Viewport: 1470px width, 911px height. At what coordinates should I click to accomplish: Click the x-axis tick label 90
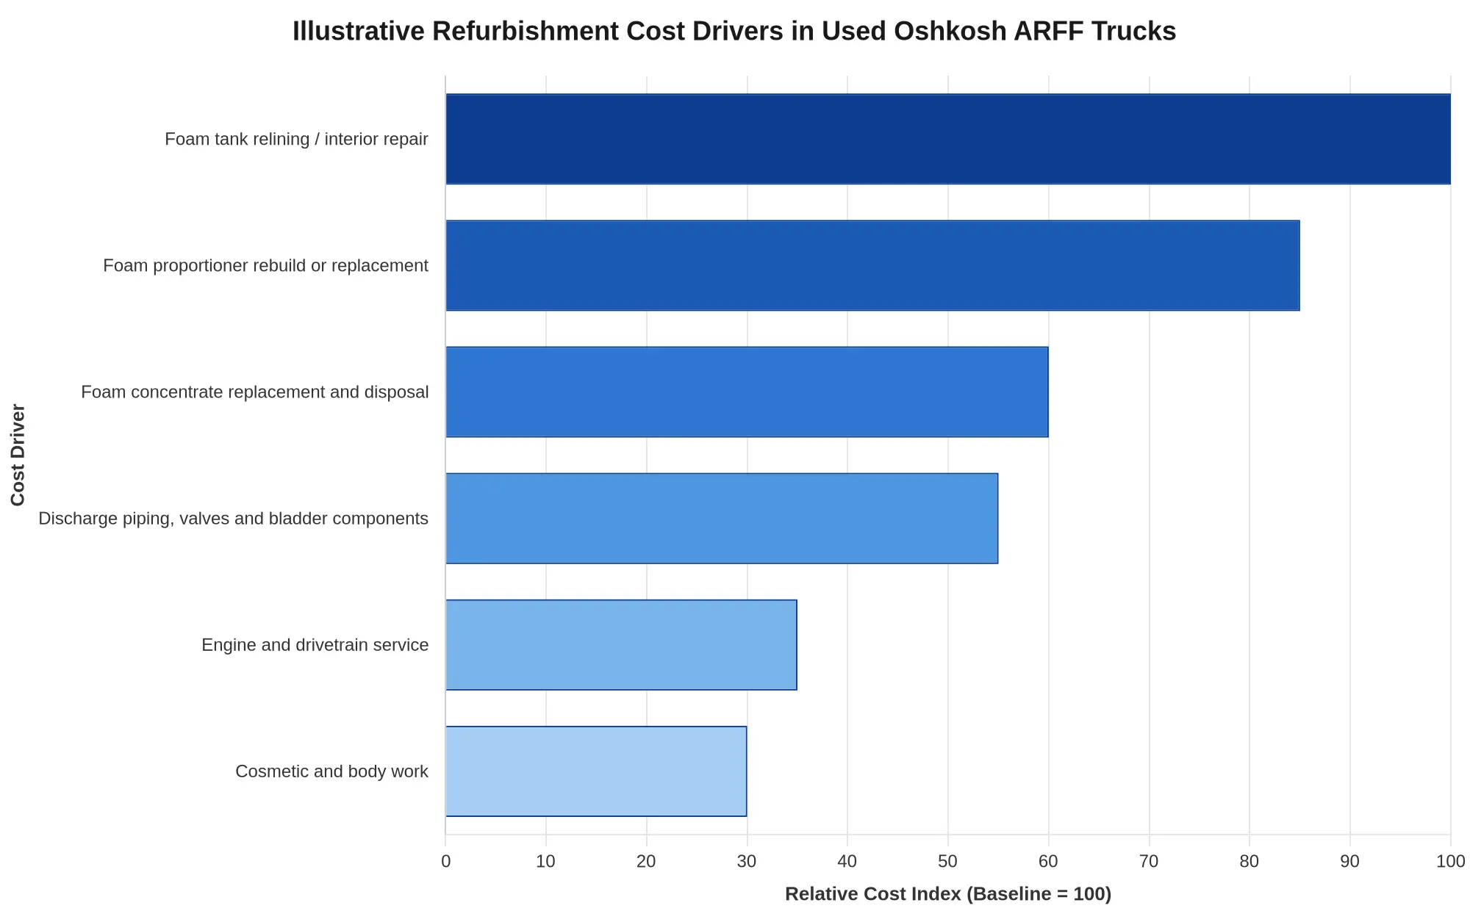pos(1350,862)
